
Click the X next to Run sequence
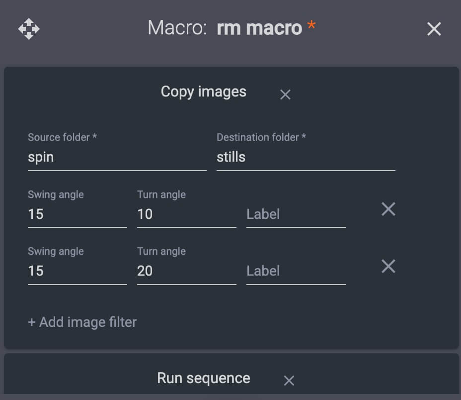pos(289,380)
